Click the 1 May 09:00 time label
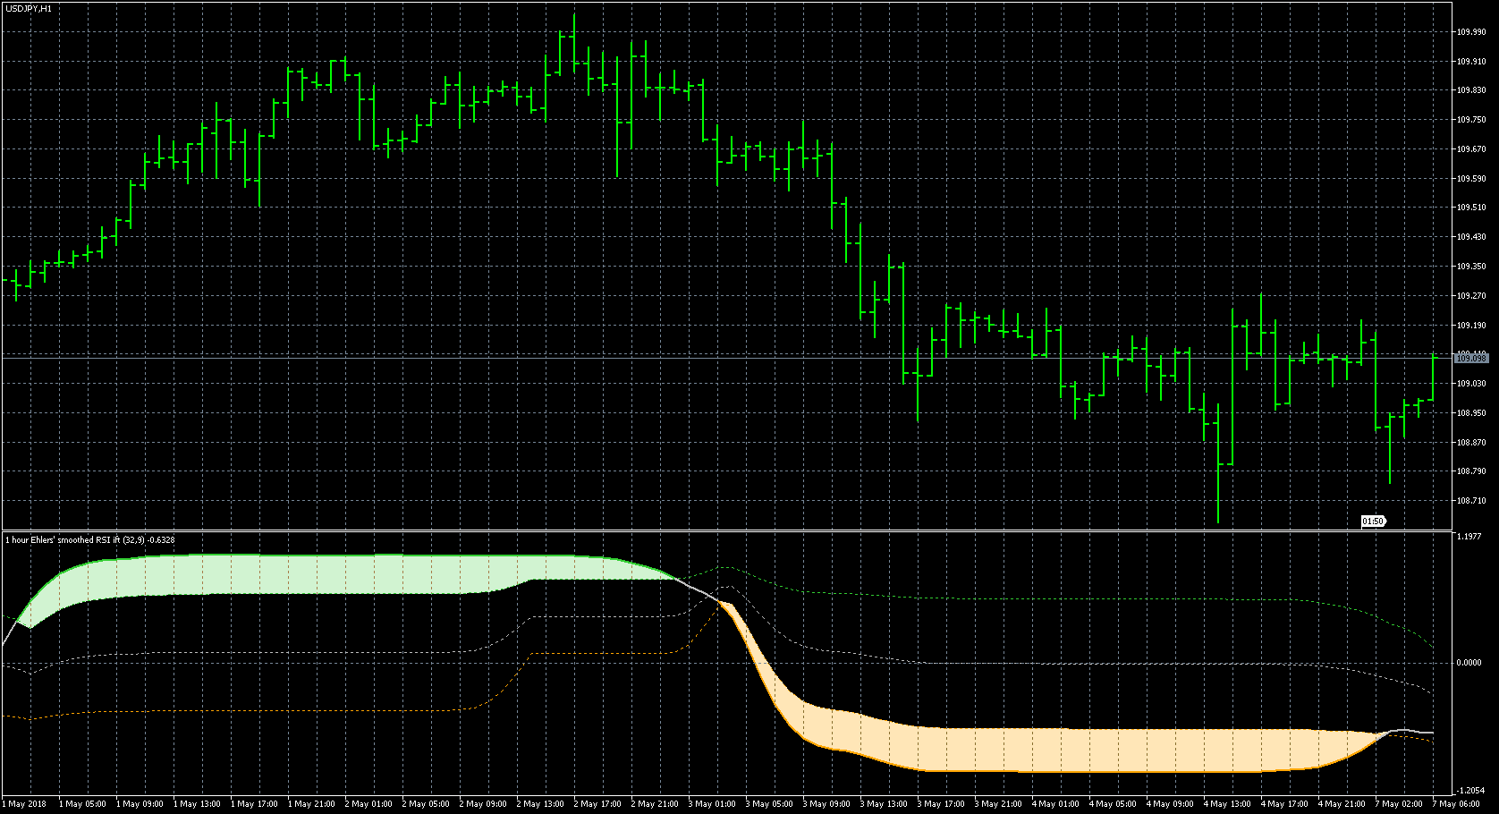The image size is (1499, 814). (x=140, y=804)
